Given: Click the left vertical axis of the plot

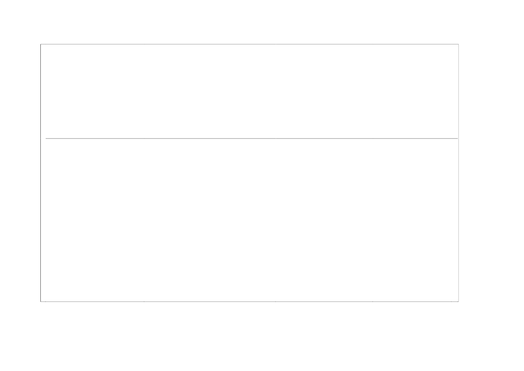Looking at the screenshot, I should coord(41,173).
